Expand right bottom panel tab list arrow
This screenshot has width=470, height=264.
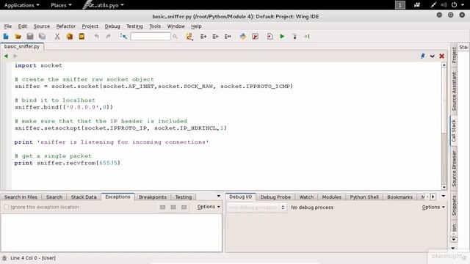444,197
